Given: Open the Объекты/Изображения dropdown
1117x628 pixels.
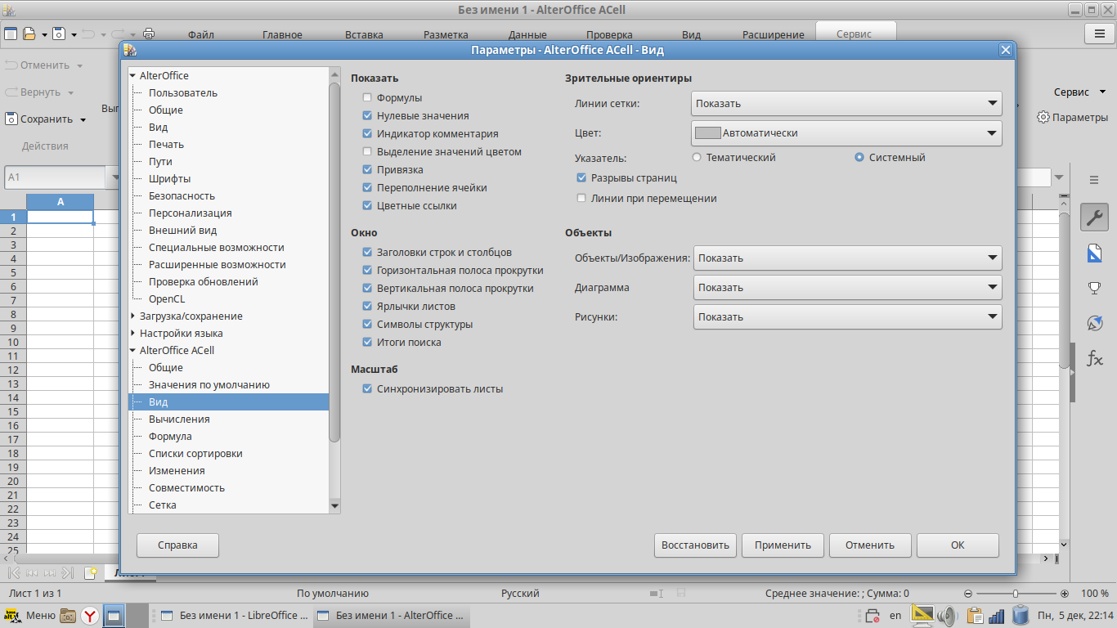Looking at the screenshot, I should coord(848,258).
